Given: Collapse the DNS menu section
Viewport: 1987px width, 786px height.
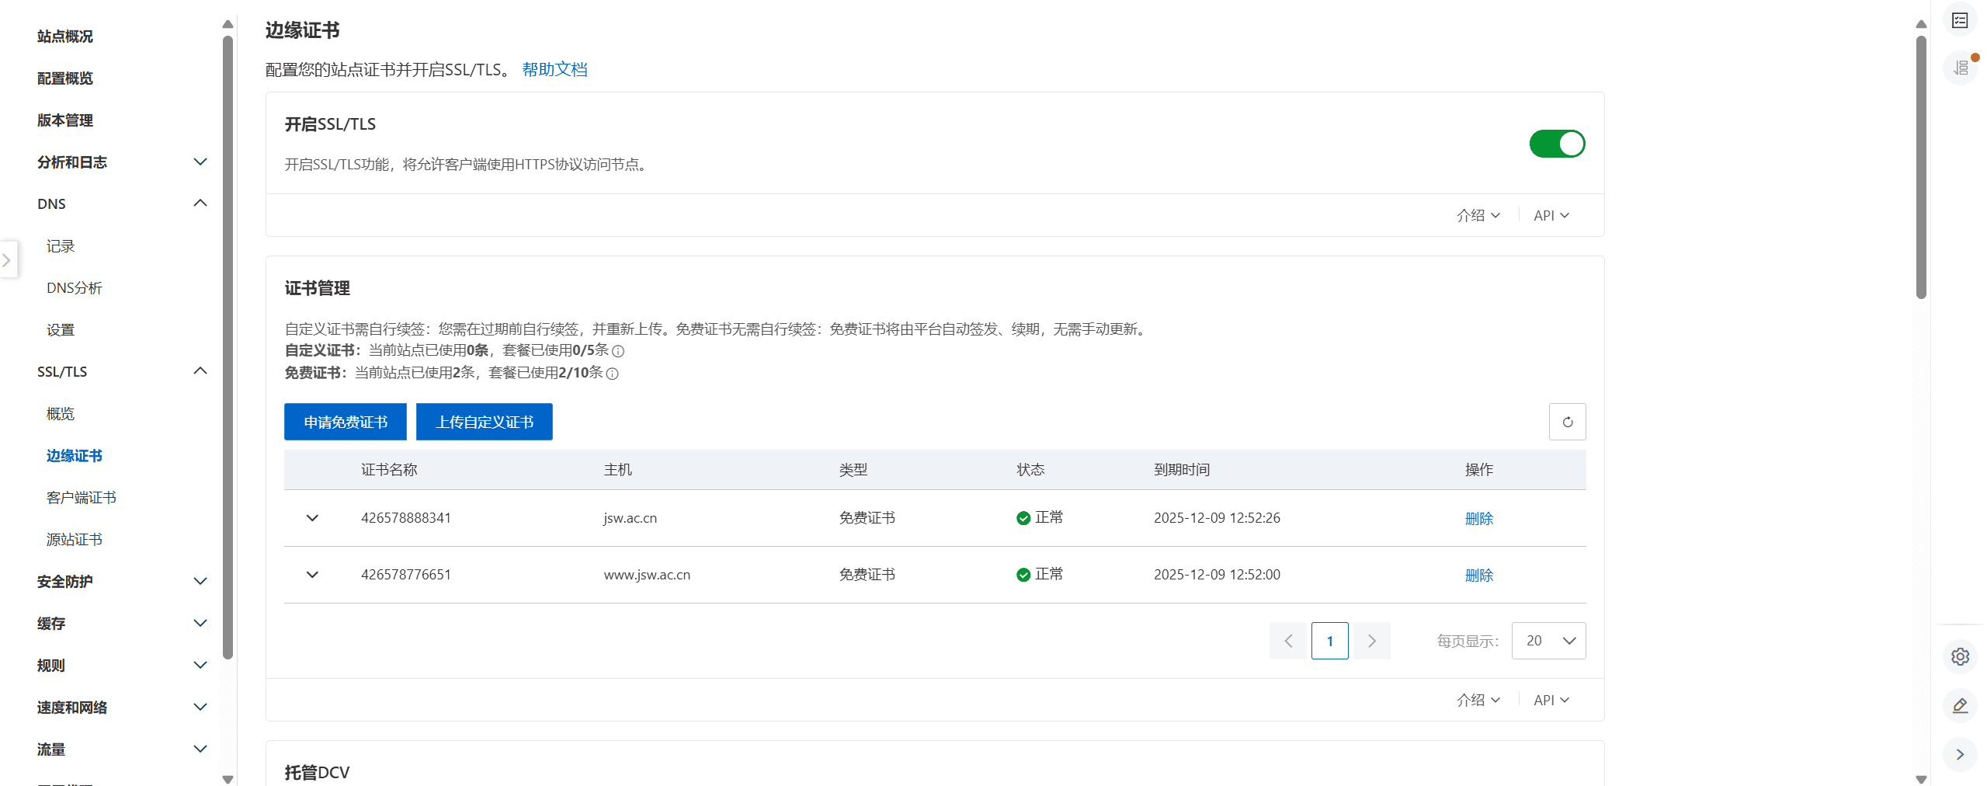Looking at the screenshot, I should point(200,203).
